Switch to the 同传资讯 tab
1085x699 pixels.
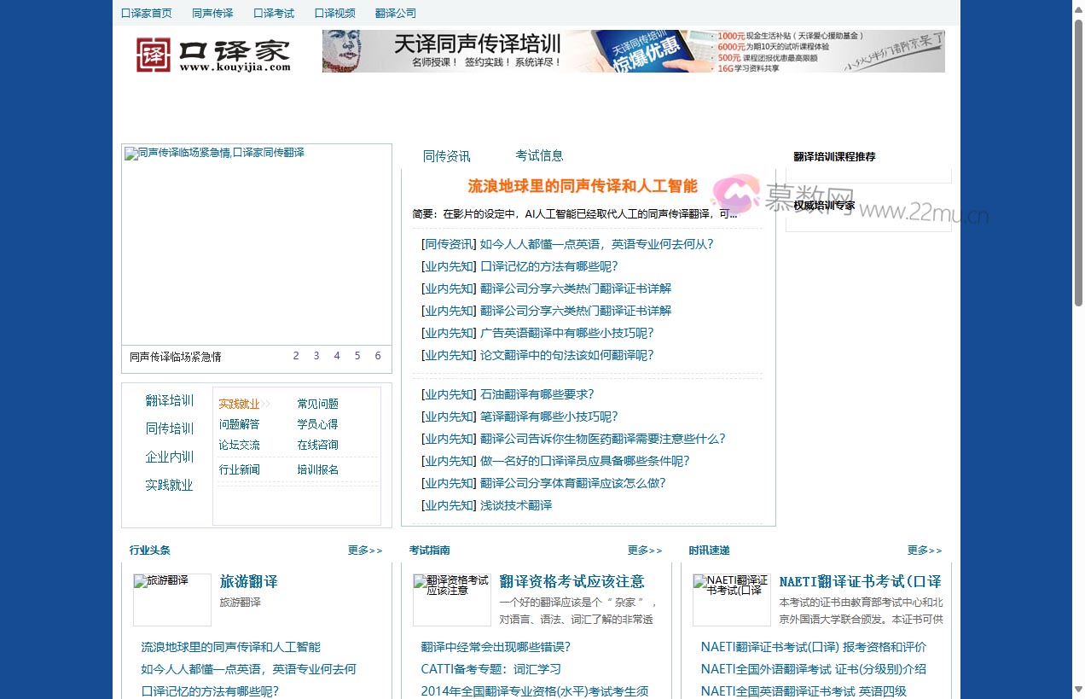click(x=445, y=155)
